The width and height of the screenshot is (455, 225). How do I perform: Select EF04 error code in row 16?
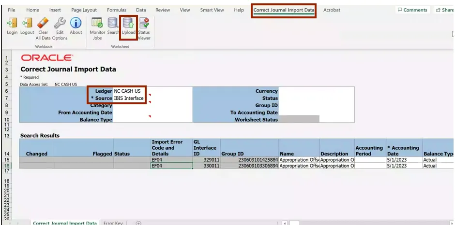coord(172,166)
